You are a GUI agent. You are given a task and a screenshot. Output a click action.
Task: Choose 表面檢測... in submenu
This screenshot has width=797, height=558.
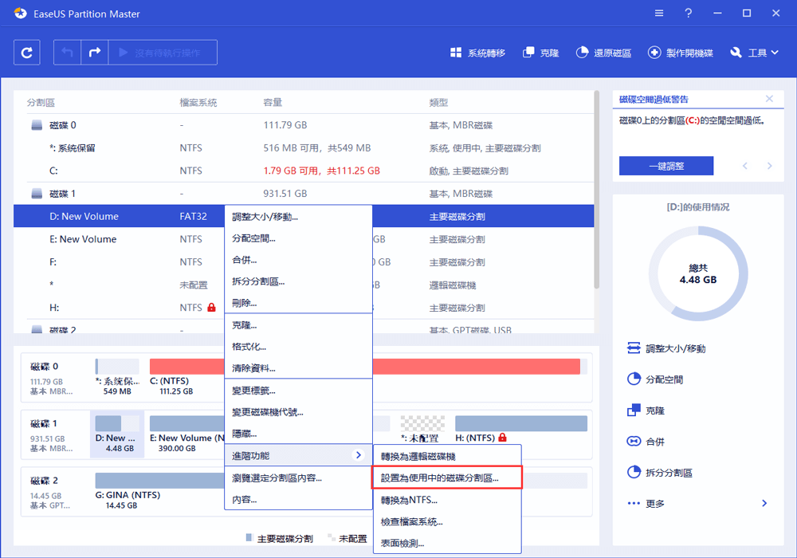[447, 544]
